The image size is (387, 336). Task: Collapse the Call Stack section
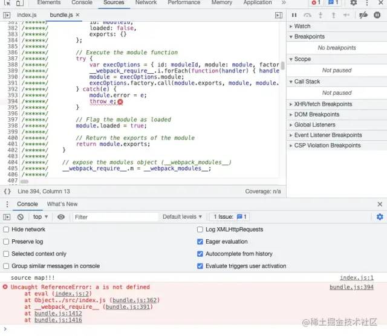pyautogui.click(x=337, y=82)
